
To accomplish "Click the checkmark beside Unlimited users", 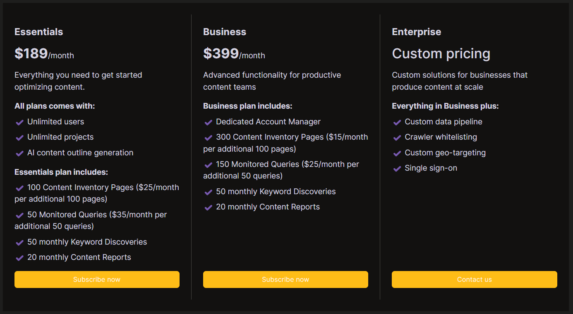I will pos(19,122).
